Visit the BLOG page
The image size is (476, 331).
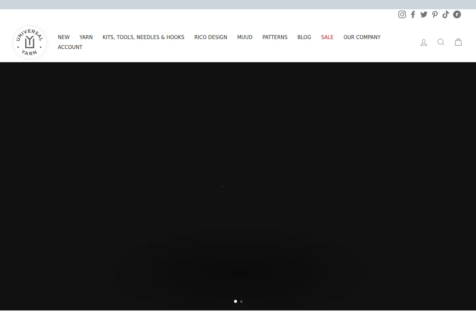coord(304,37)
